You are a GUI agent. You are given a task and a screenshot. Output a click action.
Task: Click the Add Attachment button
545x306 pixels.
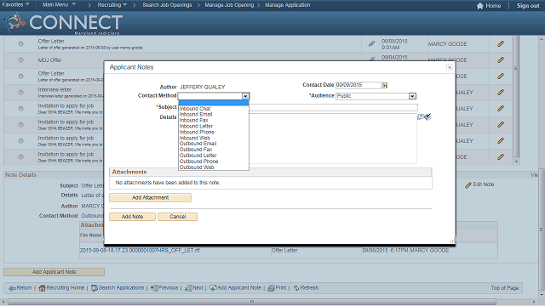tap(150, 197)
